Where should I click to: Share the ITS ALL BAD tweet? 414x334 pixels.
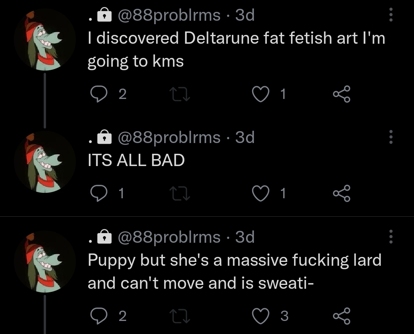click(x=342, y=194)
